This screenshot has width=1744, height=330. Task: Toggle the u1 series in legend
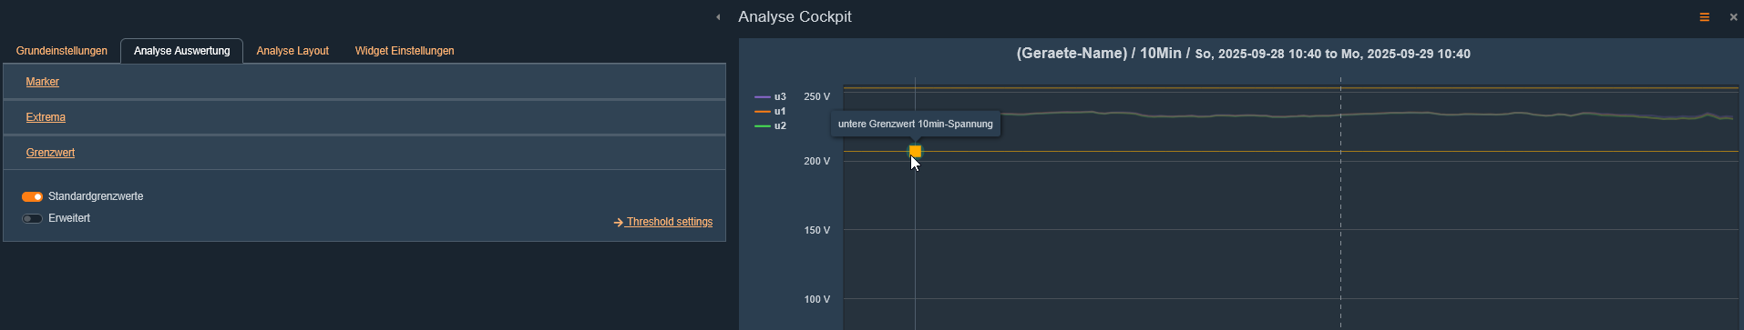771,111
